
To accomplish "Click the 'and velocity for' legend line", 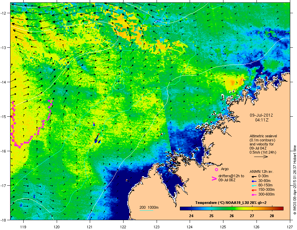I will [262, 144].
